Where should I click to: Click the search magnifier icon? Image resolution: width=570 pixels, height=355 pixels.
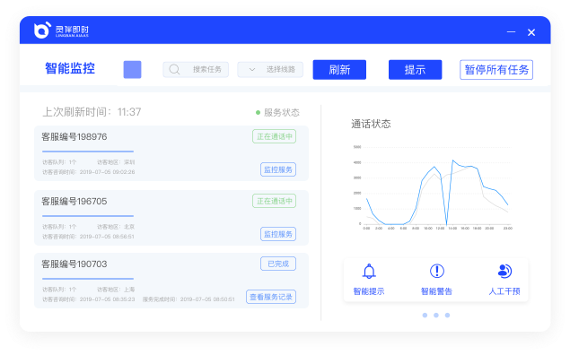[174, 69]
